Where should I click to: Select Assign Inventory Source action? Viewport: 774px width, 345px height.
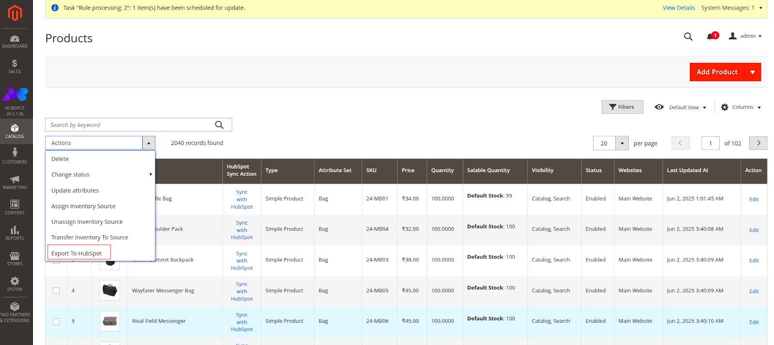point(100,206)
